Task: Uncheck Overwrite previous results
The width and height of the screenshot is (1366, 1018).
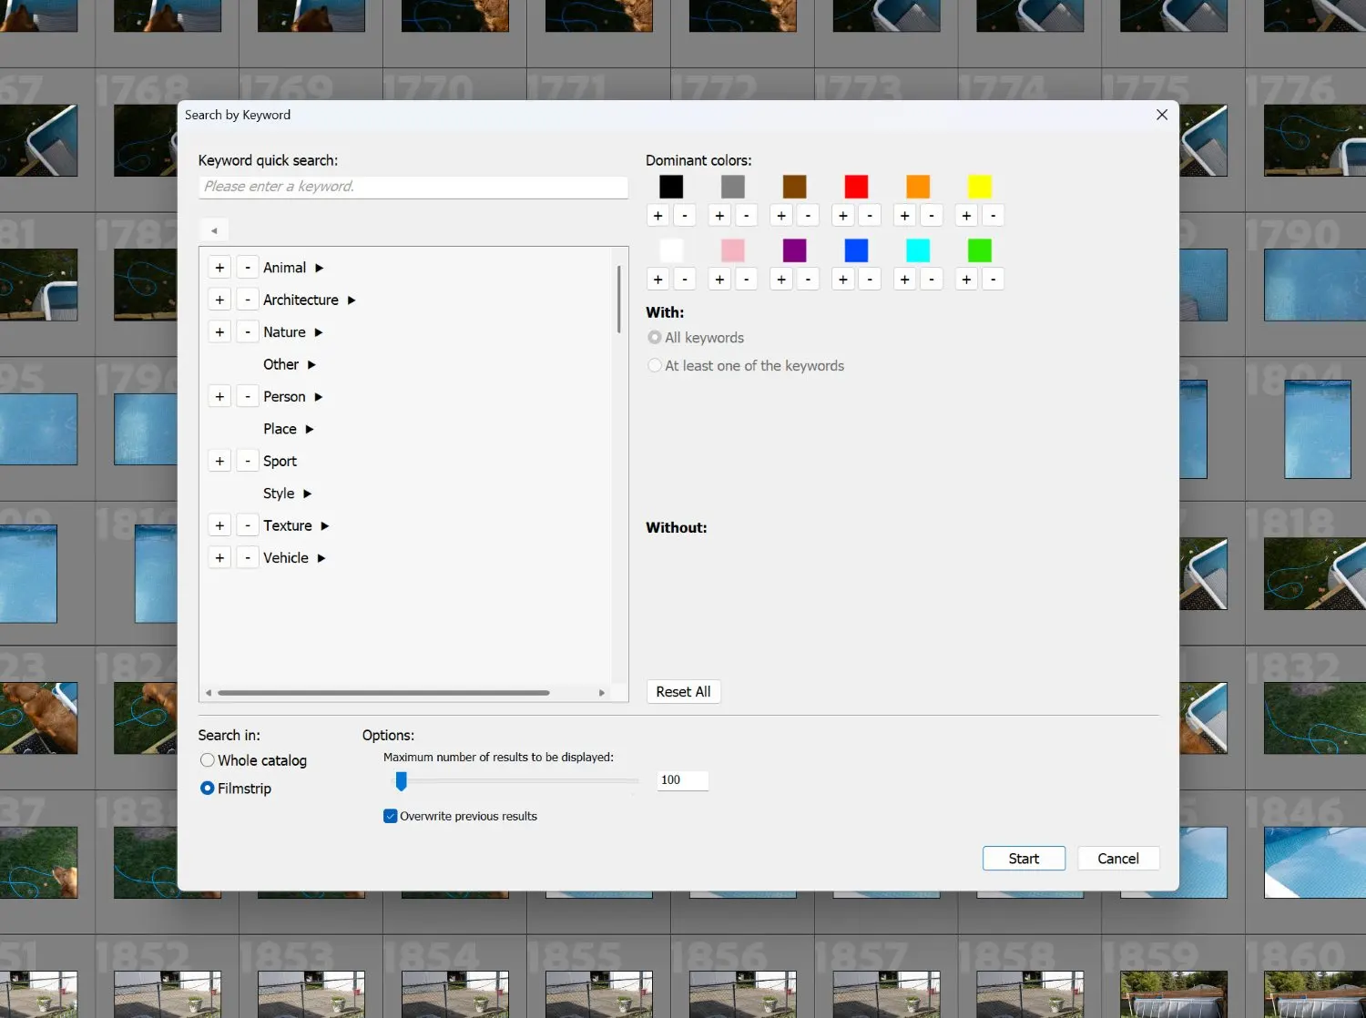Action: click(391, 816)
